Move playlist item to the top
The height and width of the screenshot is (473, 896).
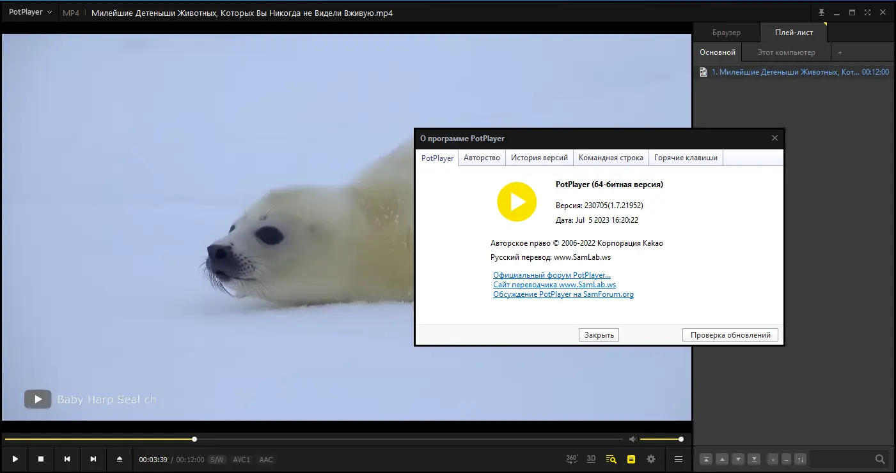click(706, 459)
